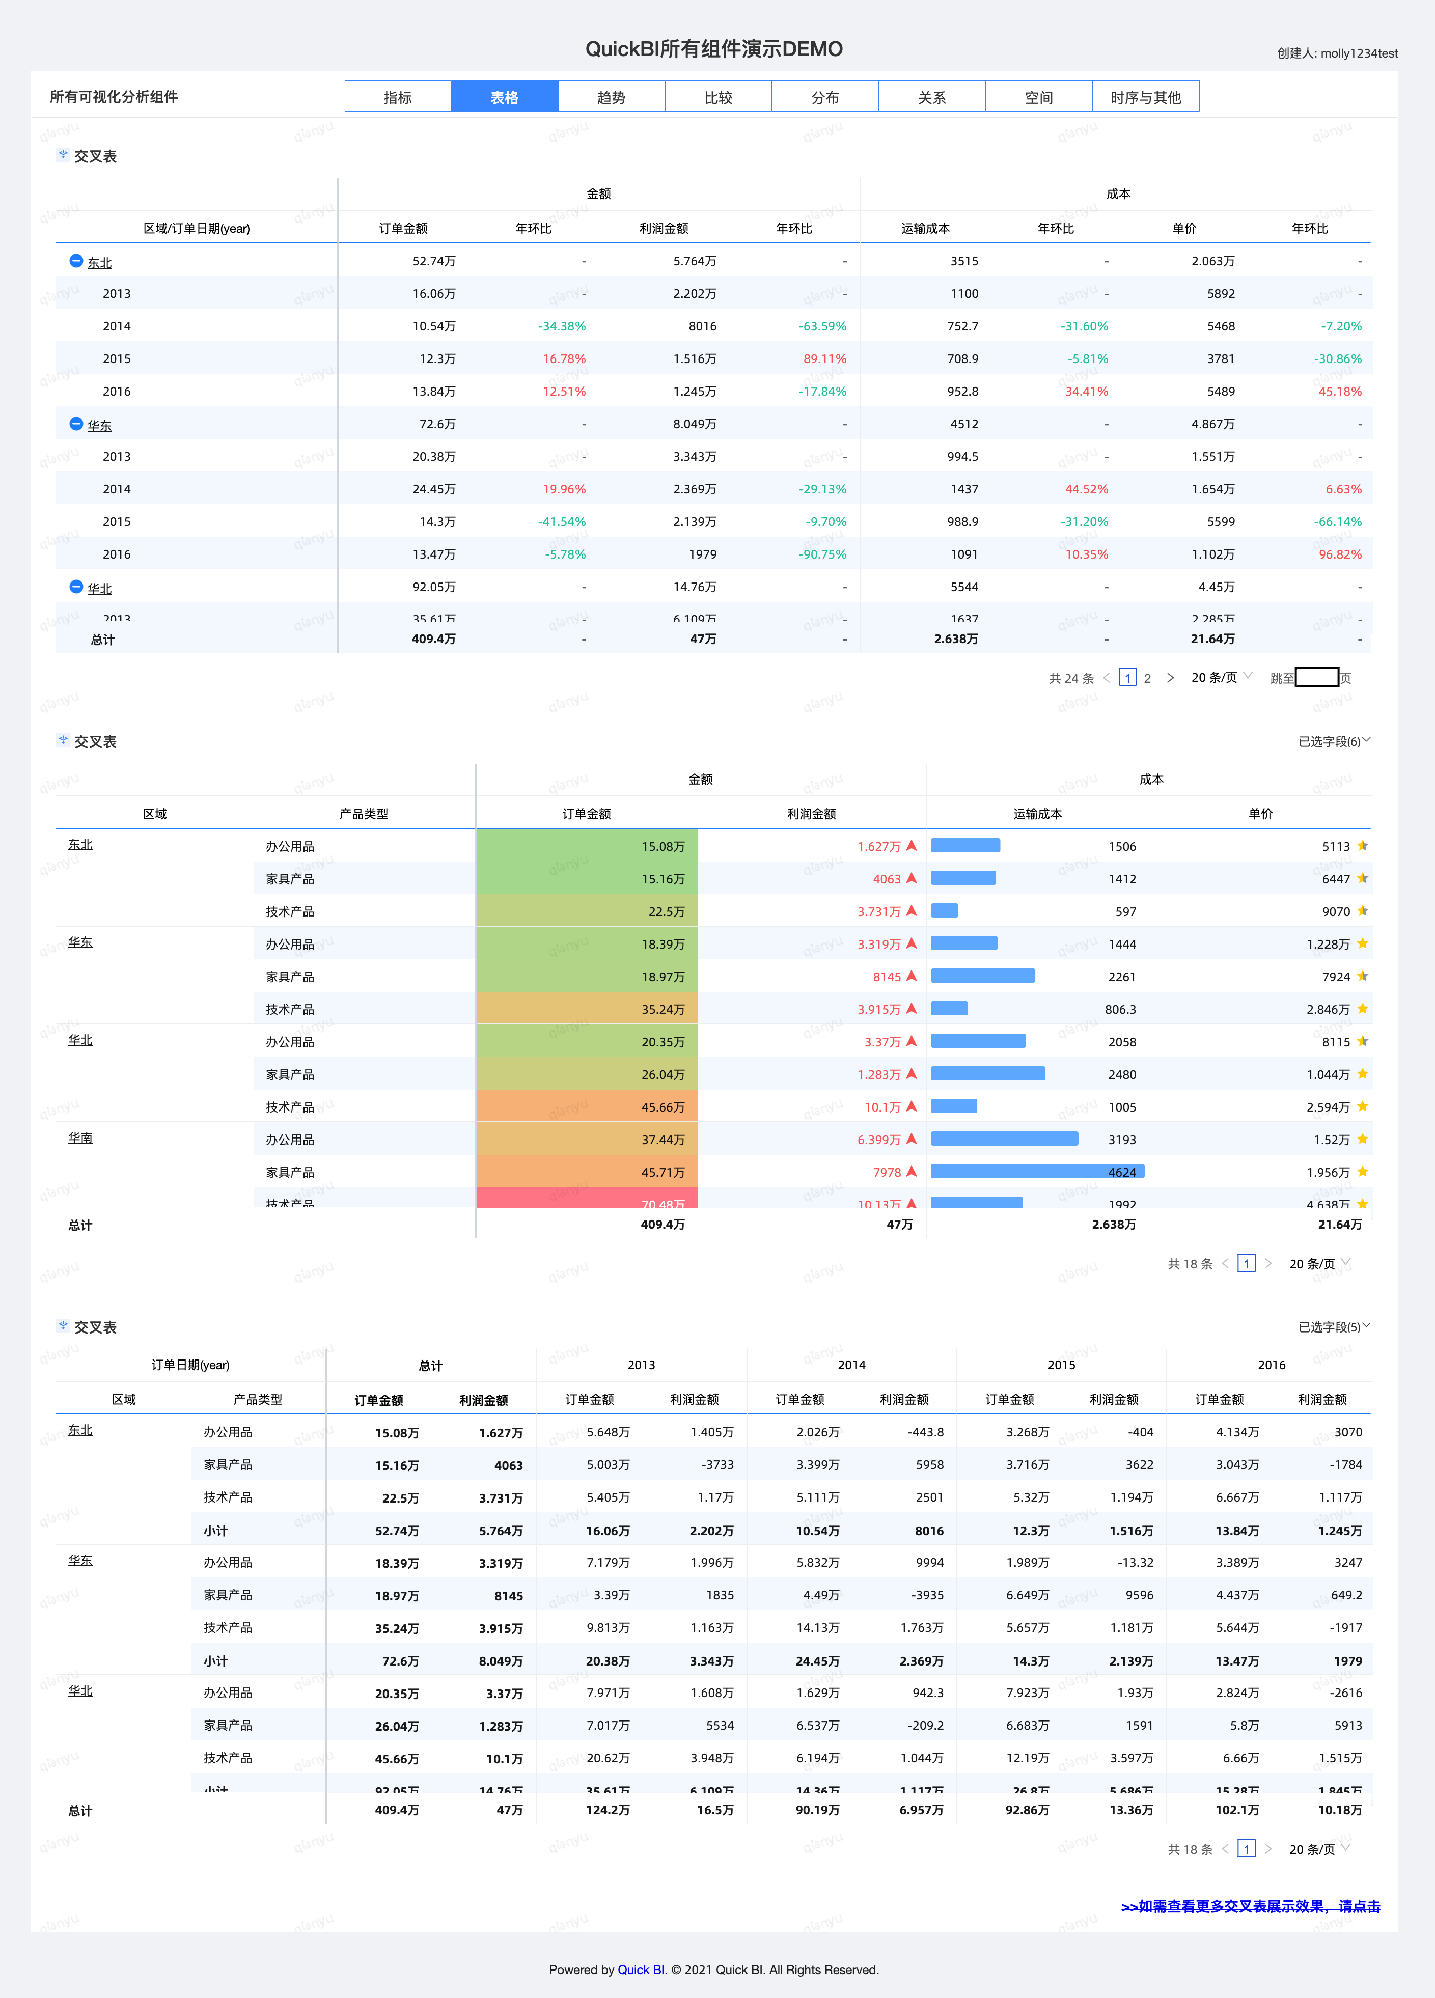Click the star icon next to 9070
Viewport: 1435px width, 1998px height.
(x=1363, y=911)
